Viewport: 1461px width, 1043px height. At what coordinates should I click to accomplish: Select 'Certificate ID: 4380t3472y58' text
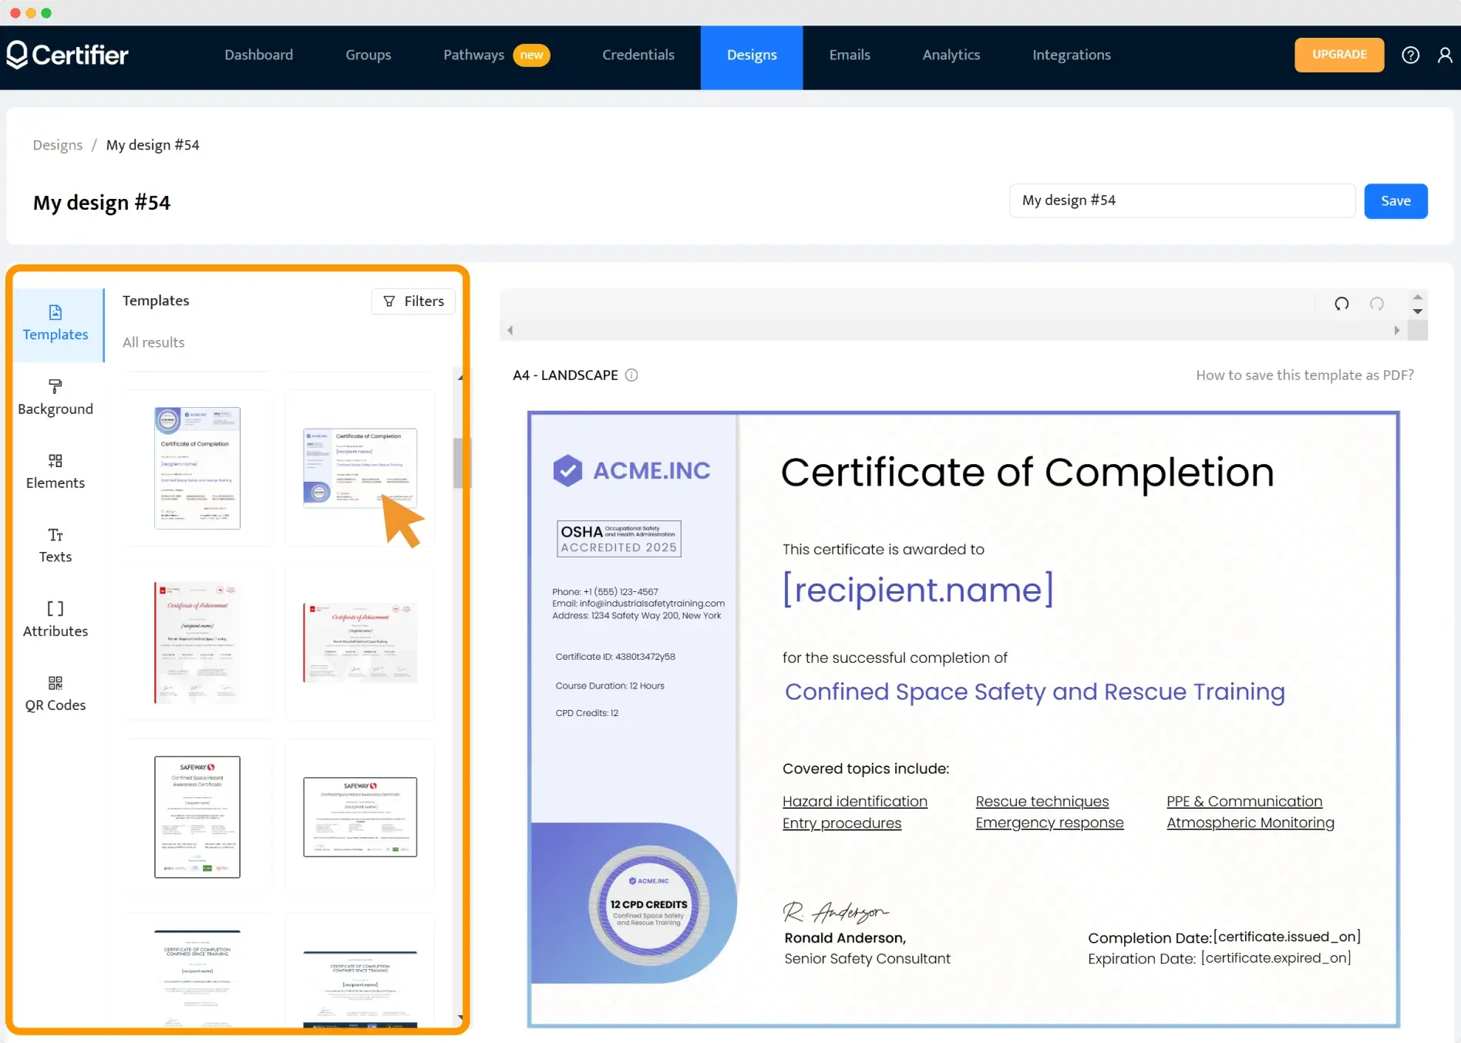(615, 657)
